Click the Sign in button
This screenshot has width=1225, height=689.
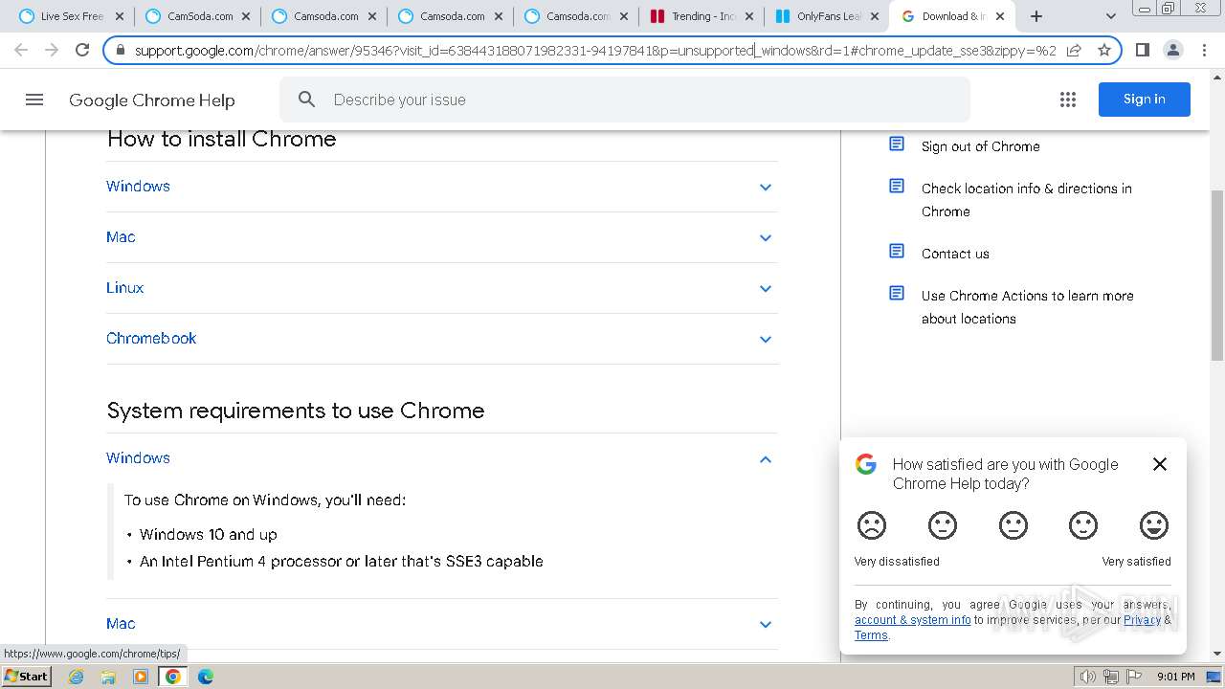[1145, 100]
